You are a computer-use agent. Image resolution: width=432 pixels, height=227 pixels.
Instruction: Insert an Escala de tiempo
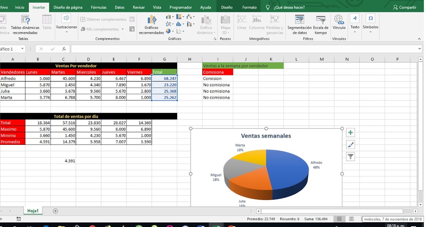tap(320, 24)
